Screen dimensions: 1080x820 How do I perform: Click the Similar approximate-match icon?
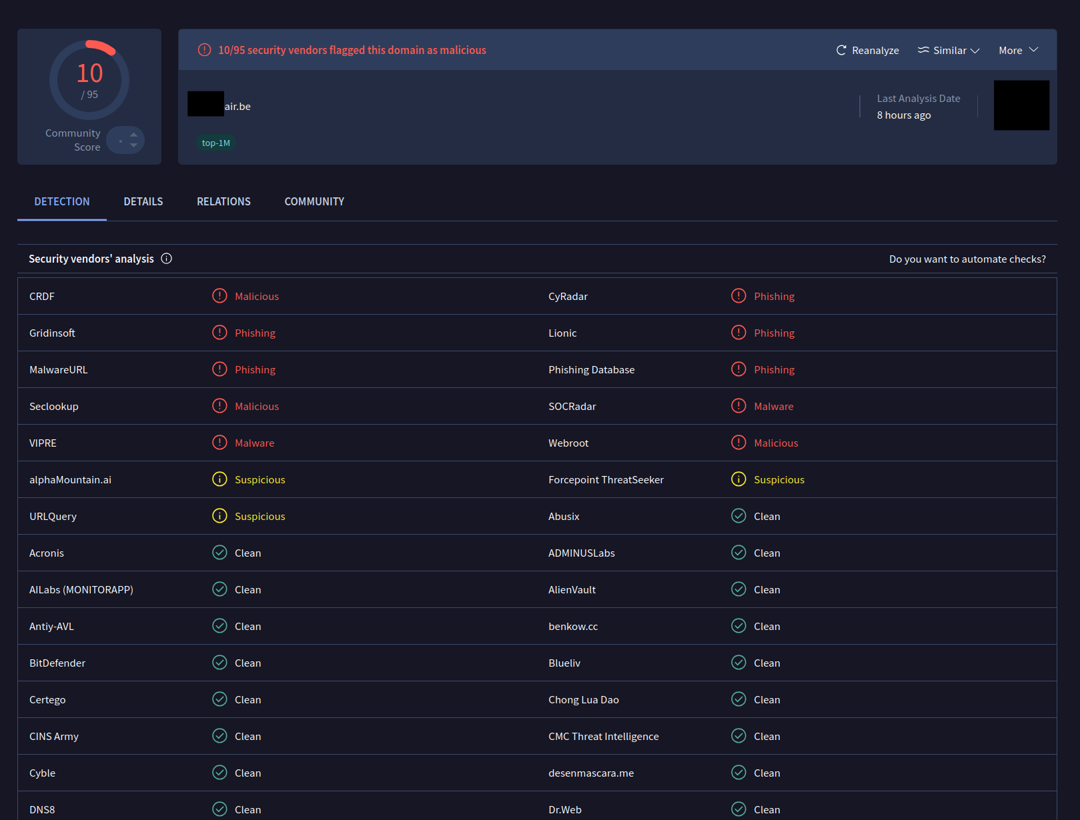tap(923, 50)
